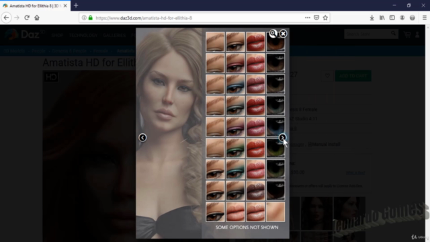Click the green eyeshadow swatch
The image size is (430, 242).
(235, 148)
